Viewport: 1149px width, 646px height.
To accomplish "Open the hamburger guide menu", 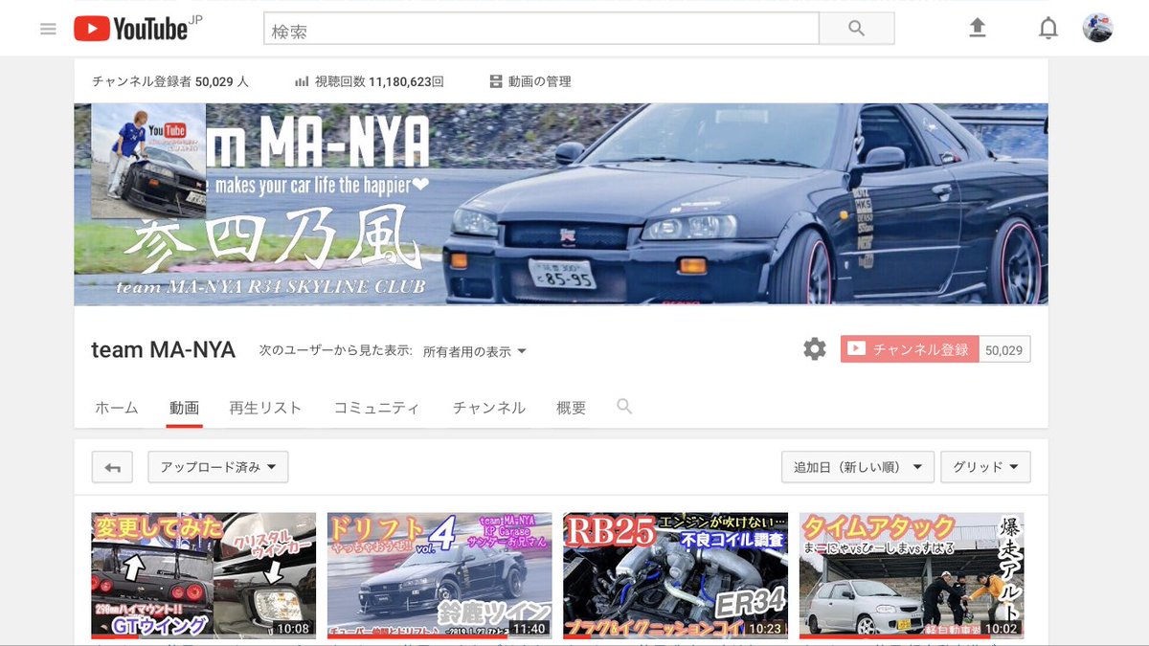I will pyautogui.click(x=48, y=30).
